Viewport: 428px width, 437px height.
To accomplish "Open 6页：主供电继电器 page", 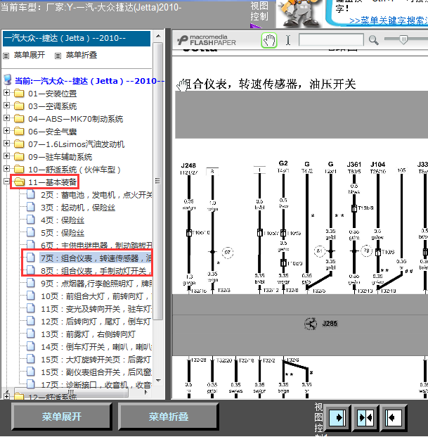I will 96,246.
